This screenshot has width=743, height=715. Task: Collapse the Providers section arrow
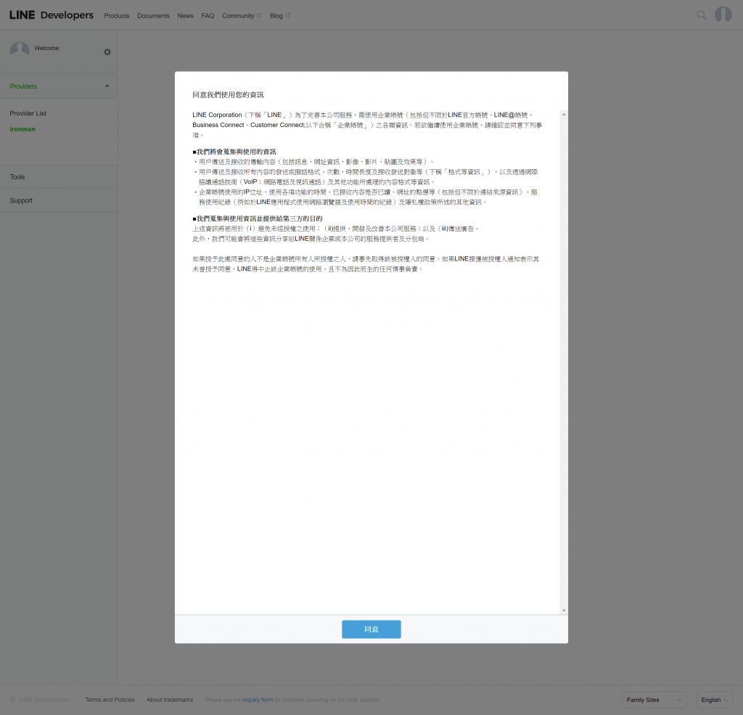coord(107,86)
